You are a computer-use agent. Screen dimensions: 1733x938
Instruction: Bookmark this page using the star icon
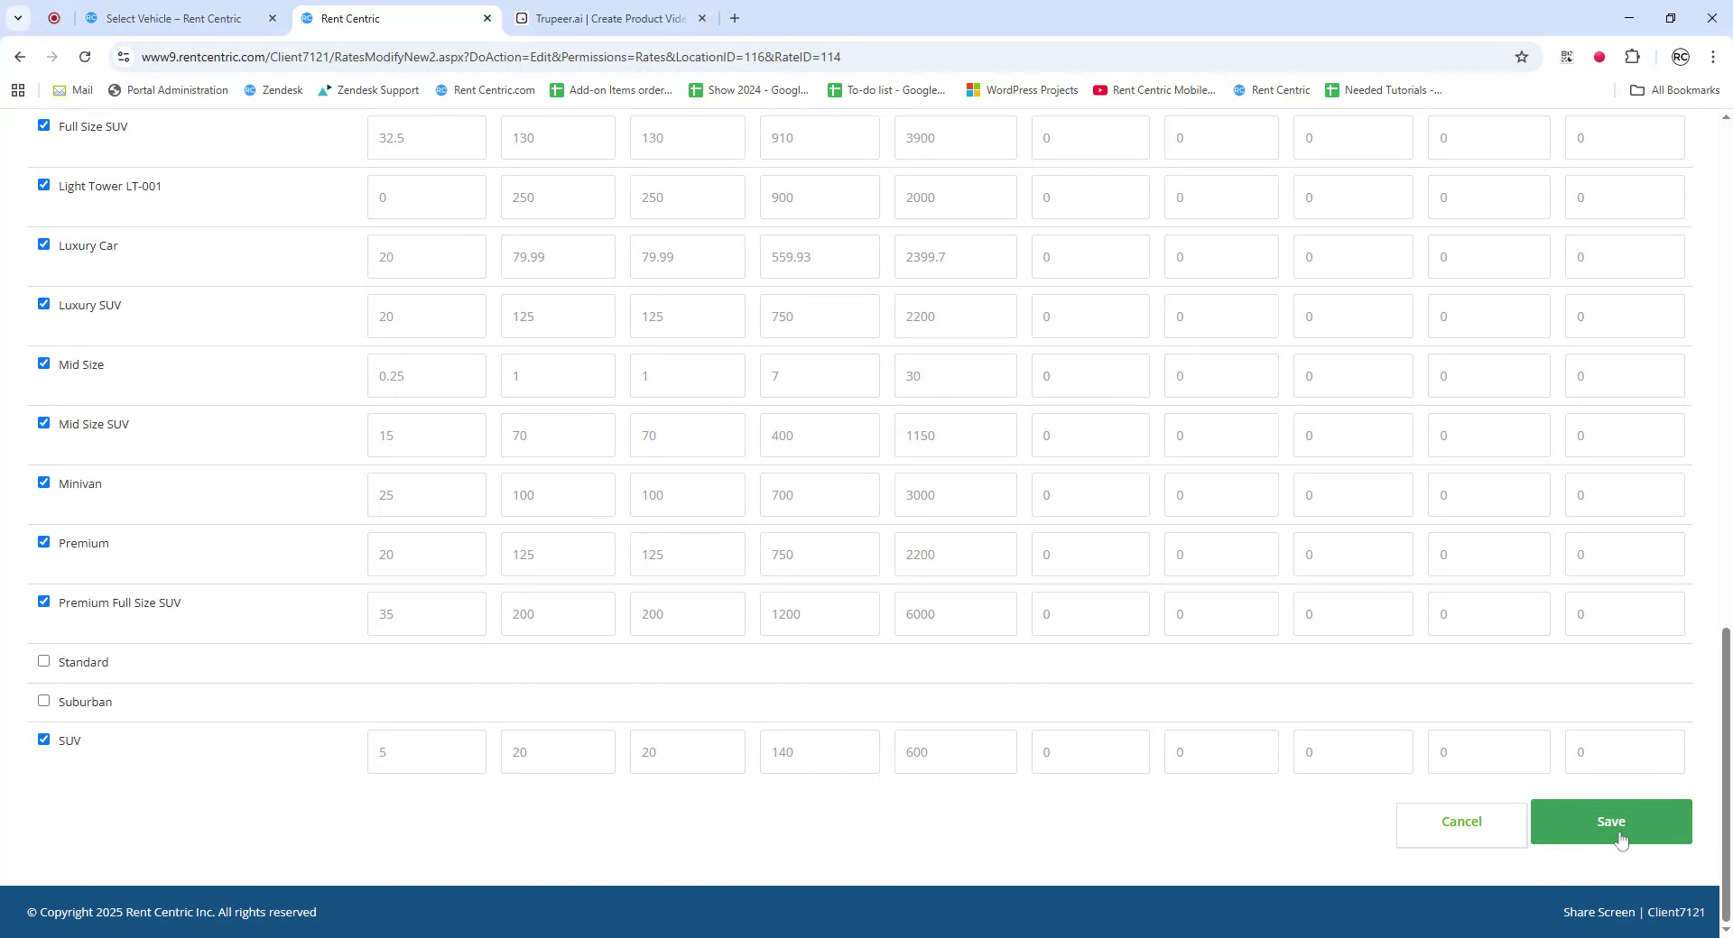1522,57
